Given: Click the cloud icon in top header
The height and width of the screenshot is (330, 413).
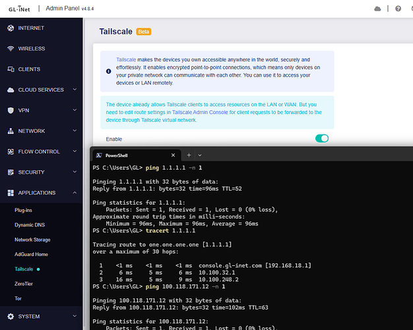Looking at the screenshot, I should 377,9.
